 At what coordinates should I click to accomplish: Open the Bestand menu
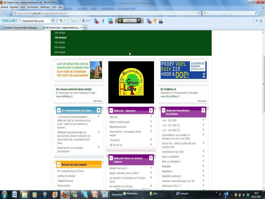pyautogui.click(x=4, y=7)
